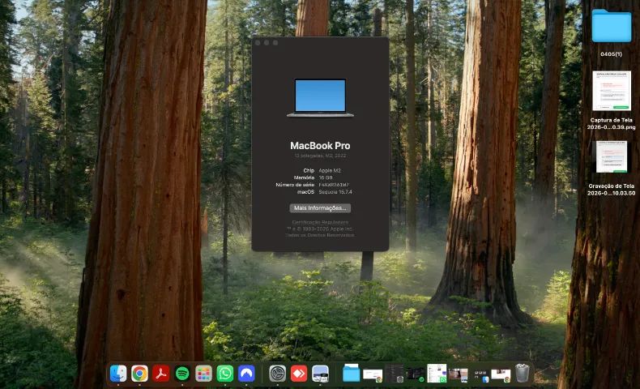Minimize the About This Mac window
Viewport: 640px width, 389px height.
click(x=267, y=42)
